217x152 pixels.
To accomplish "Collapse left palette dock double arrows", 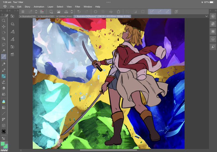I will [2, 11].
